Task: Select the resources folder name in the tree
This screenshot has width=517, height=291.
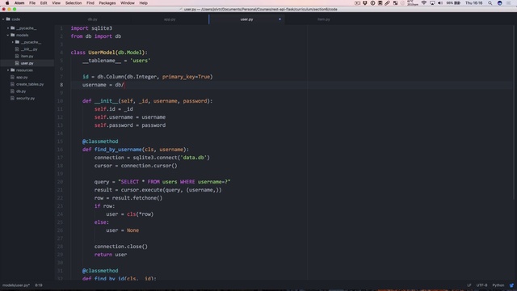Action: point(24,70)
